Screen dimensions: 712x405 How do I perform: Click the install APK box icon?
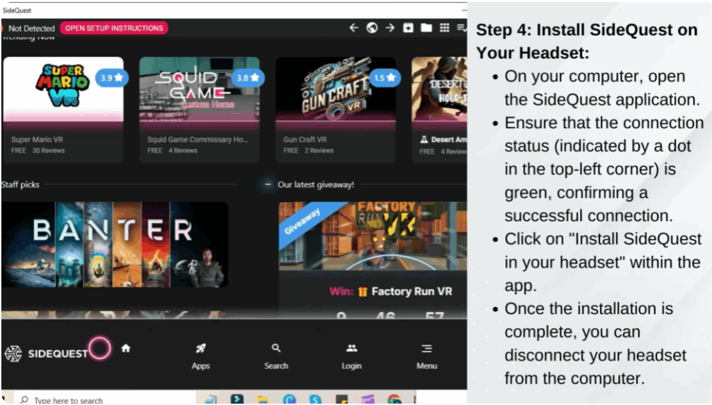[409, 28]
